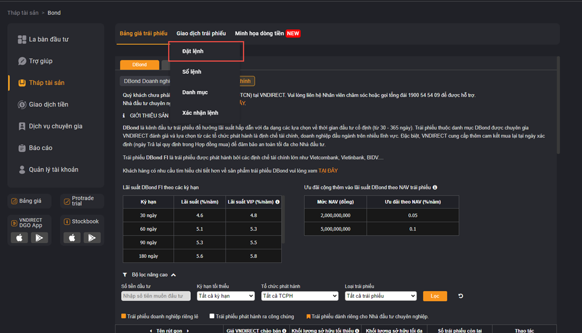Select the Tháp tài sản sidebar icon
This screenshot has width=582, height=333.
tap(22, 83)
